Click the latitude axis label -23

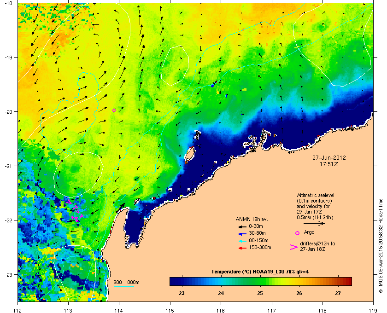(x=8, y=274)
